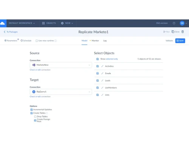
Task: Edit the Leads object settings
Action: coord(102,81)
